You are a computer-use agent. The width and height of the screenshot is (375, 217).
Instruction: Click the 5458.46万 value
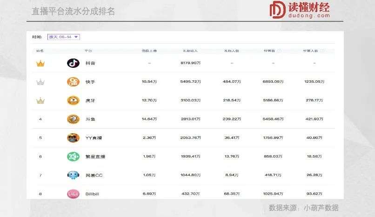(273, 119)
